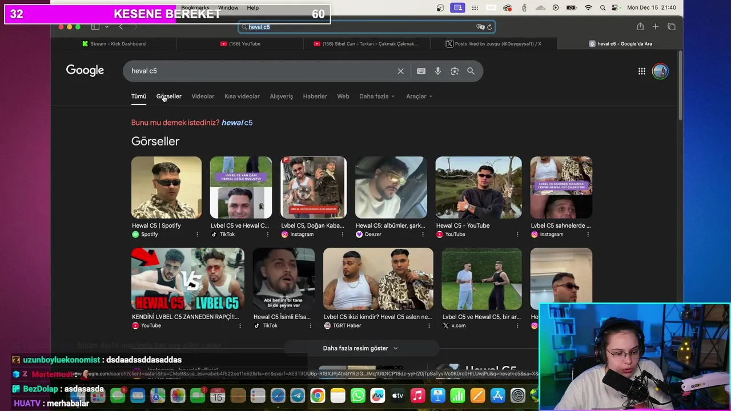The image size is (731, 411).
Task: Submit search with magnifying glass icon
Action: pos(471,71)
